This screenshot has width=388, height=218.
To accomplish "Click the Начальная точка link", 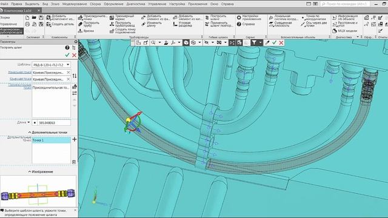I will tap(19, 72).
